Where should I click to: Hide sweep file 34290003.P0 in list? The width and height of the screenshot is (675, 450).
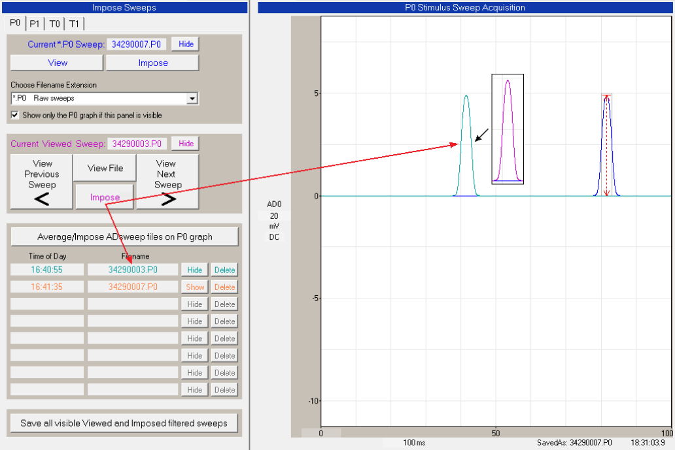coord(195,270)
